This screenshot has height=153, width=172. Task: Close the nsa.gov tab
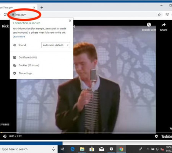tap(34, 8)
